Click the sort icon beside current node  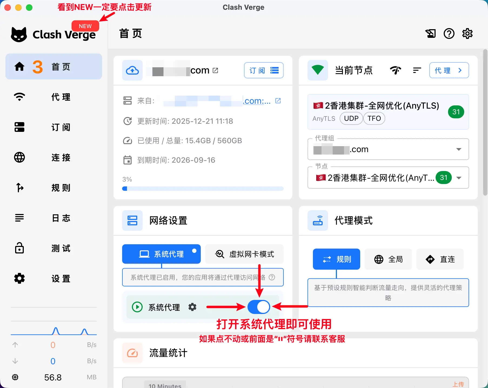[417, 70]
